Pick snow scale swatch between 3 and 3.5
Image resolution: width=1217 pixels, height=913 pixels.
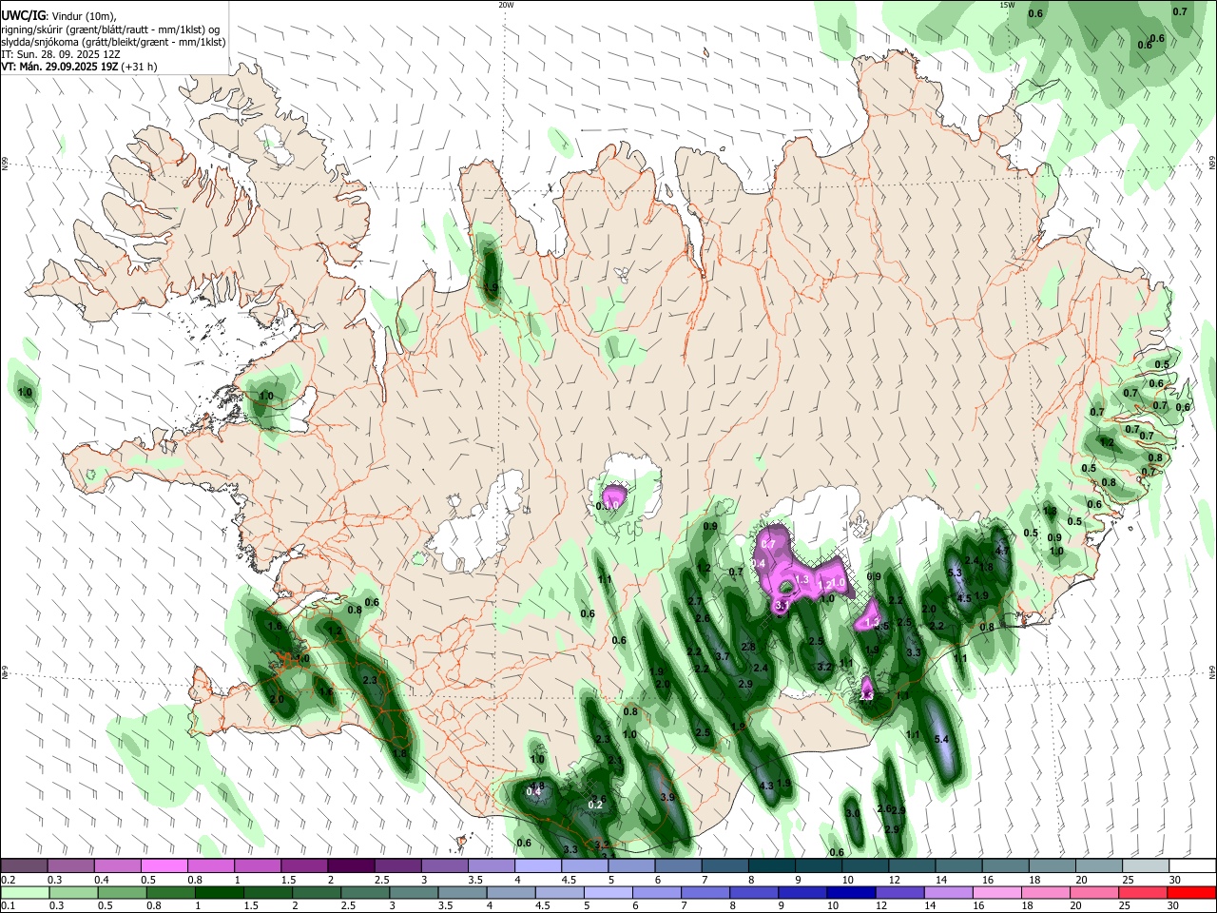click(x=443, y=866)
